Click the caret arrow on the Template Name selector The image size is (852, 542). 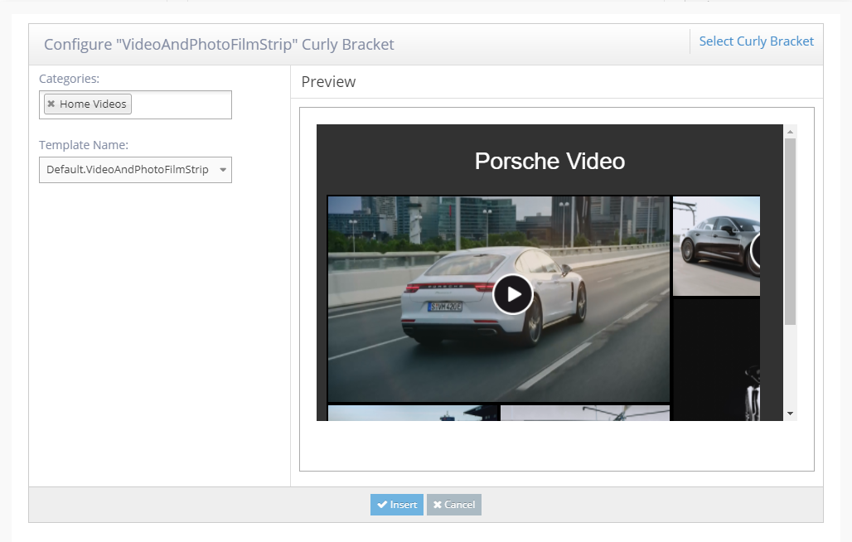pyautogui.click(x=223, y=169)
